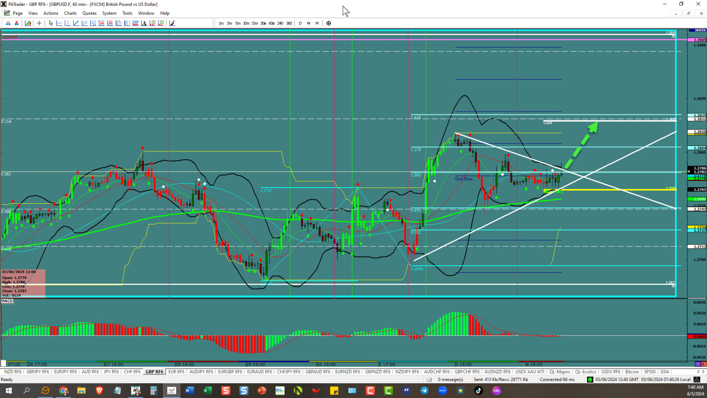The height and width of the screenshot is (398, 707).
Task: Open TikTok from taskbar
Action: (x=478, y=391)
